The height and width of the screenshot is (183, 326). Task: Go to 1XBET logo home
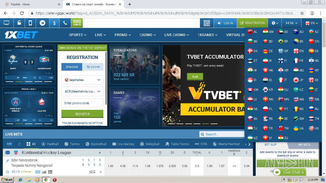(21, 35)
